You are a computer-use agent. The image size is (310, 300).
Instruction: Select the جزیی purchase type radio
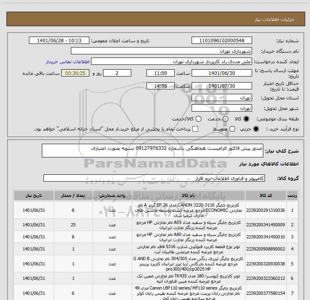coord(256,129)
